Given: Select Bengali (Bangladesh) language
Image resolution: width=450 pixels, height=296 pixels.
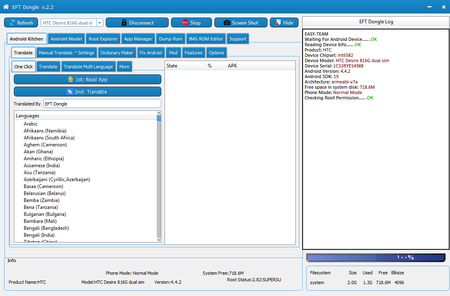Looking at the screenshot, I should [46, 228].
